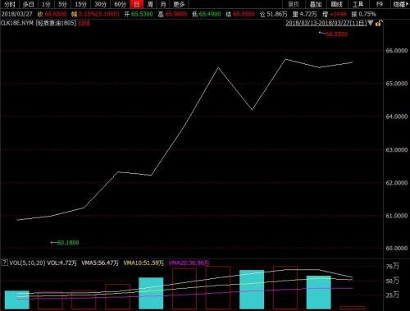This screenshot has height=311, width=410.
Task: Select the 周 weekly tab
Action: [x=150, y=4]
